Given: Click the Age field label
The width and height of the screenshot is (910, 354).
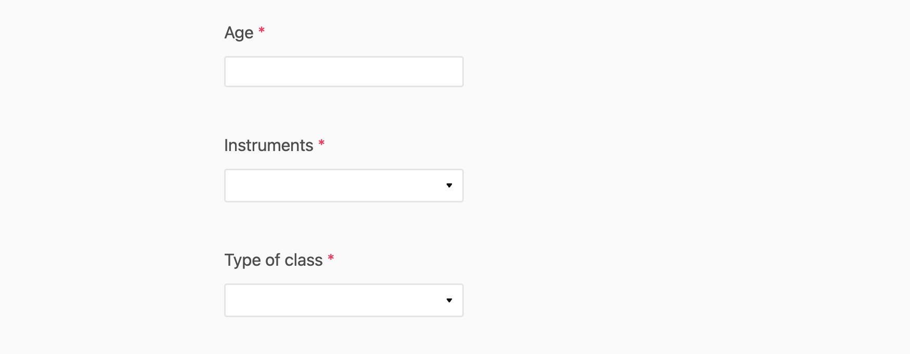Looking at the screenshot, I should pyautogui.click(x=239, y=33).
